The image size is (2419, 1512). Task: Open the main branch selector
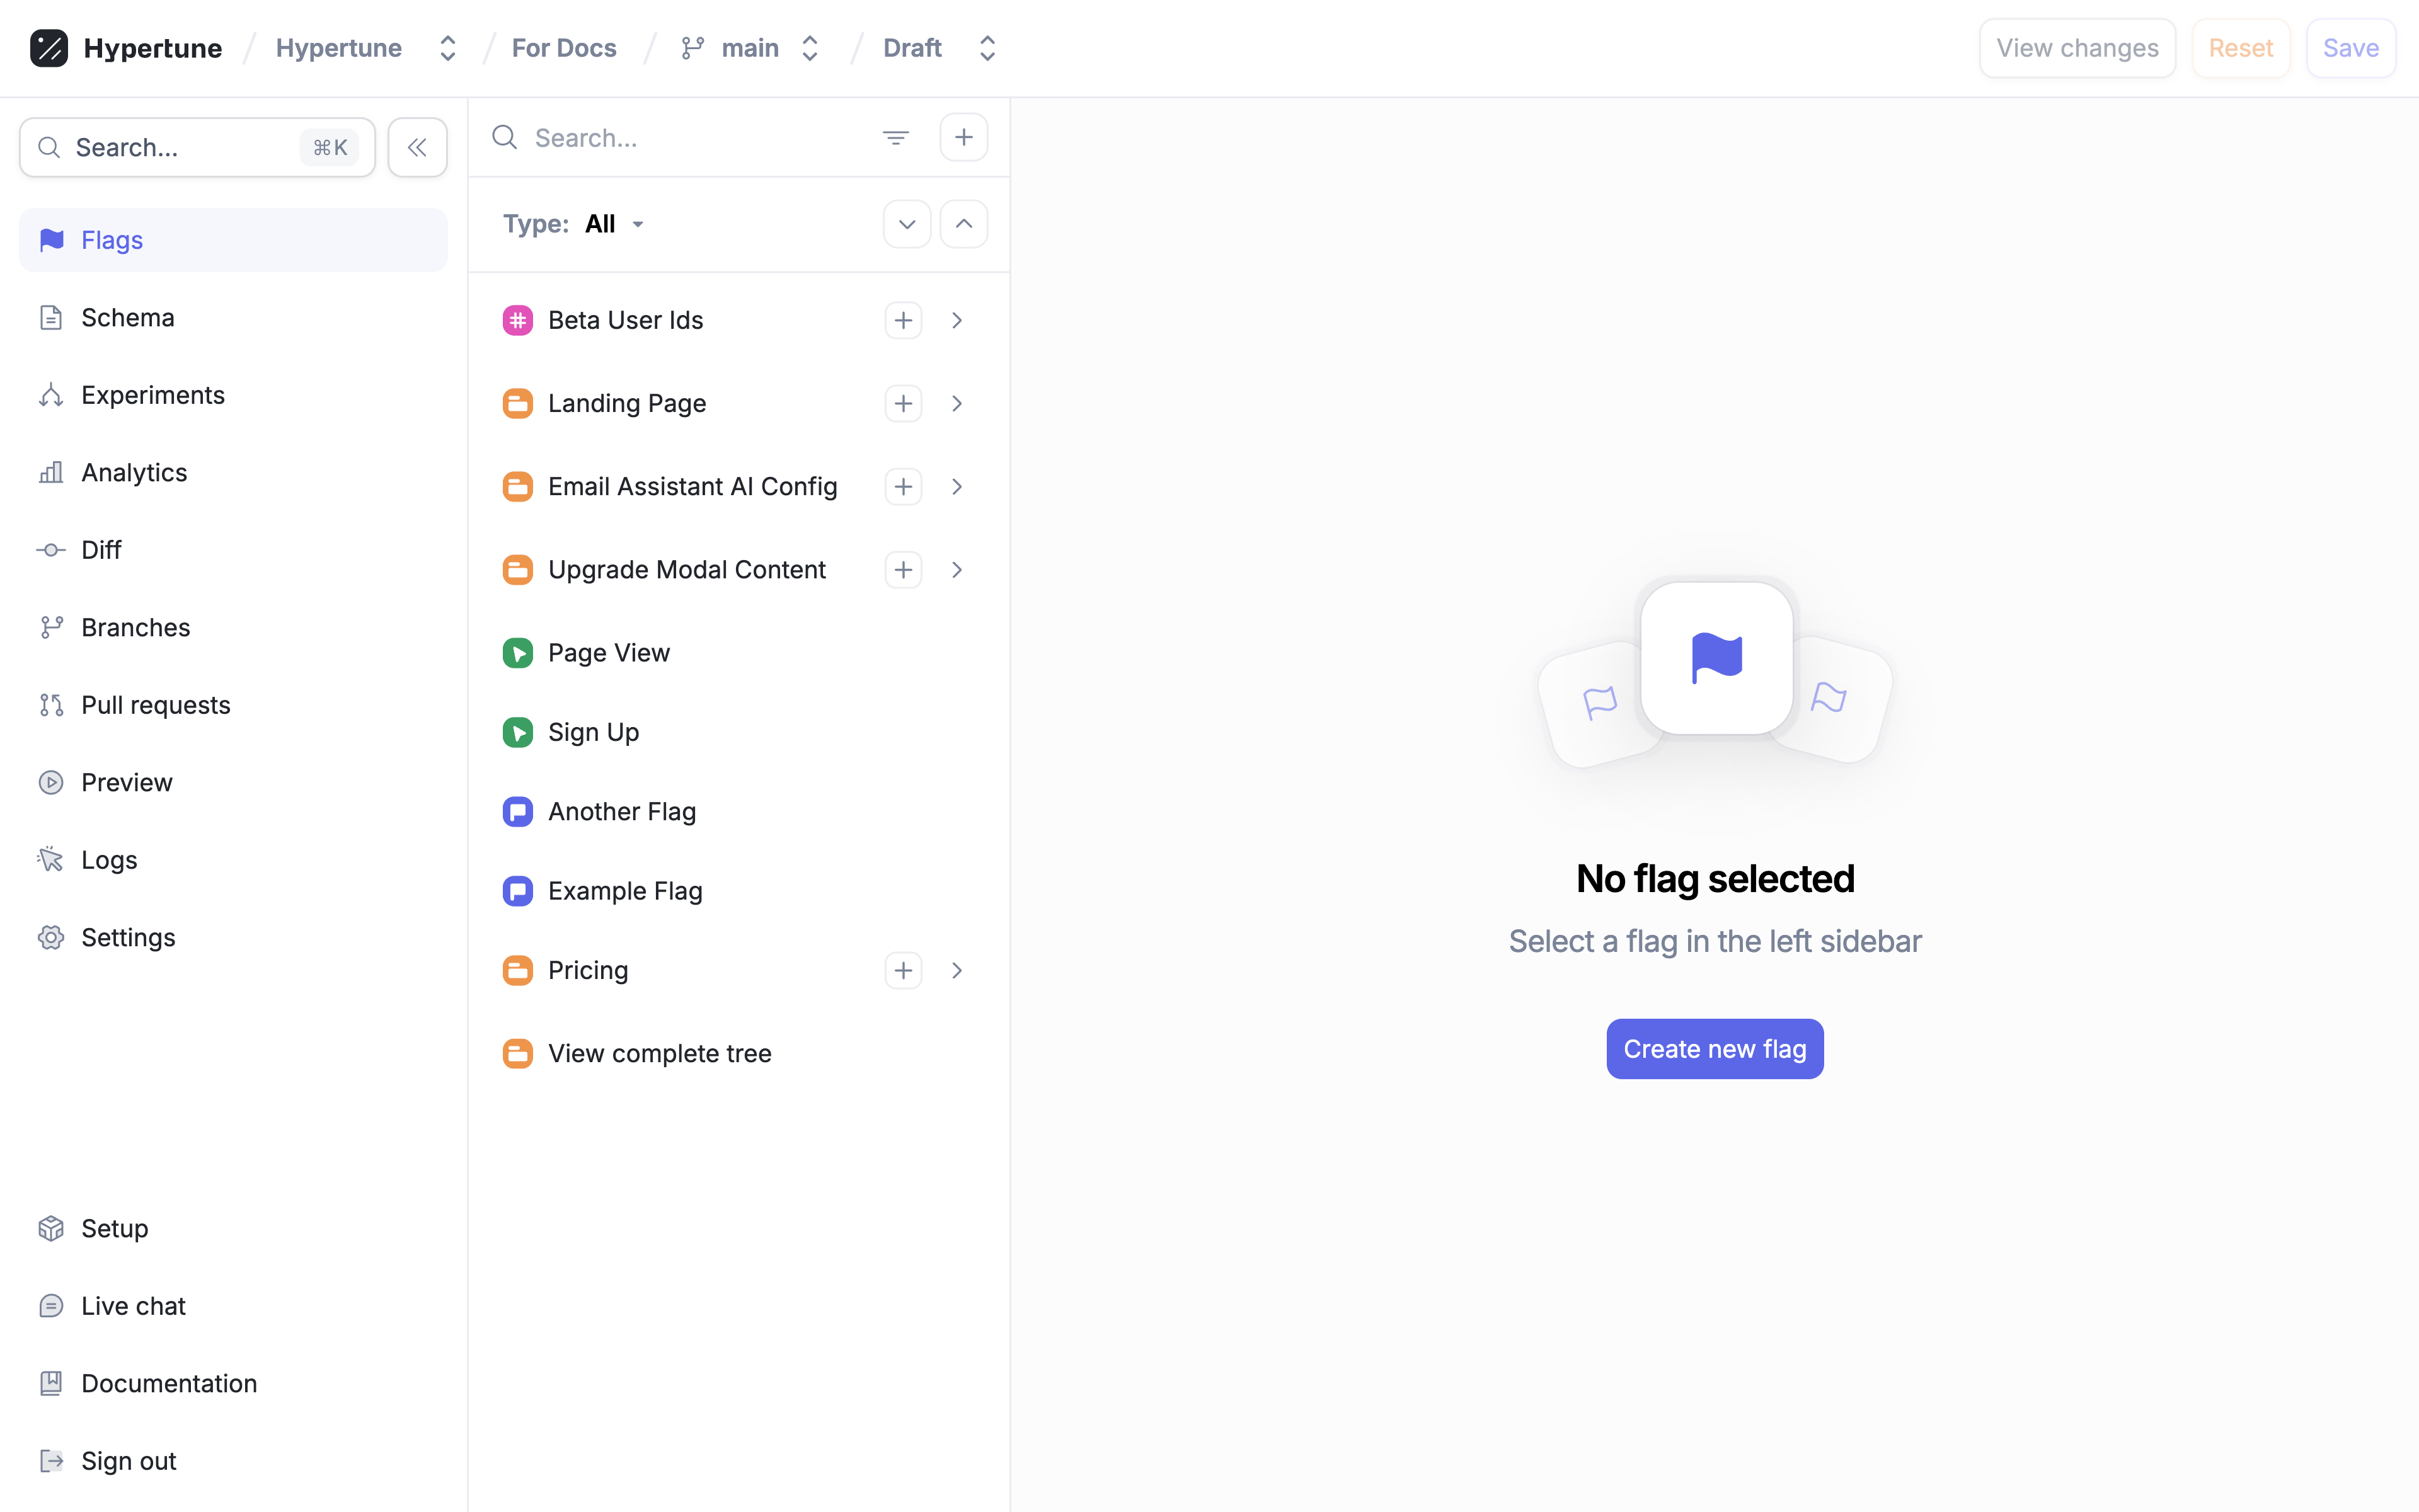point(750,48)
